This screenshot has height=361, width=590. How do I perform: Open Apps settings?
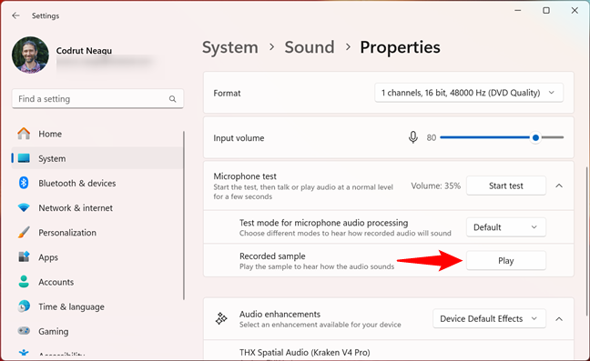pyautogui.click(x=97, y=257)
